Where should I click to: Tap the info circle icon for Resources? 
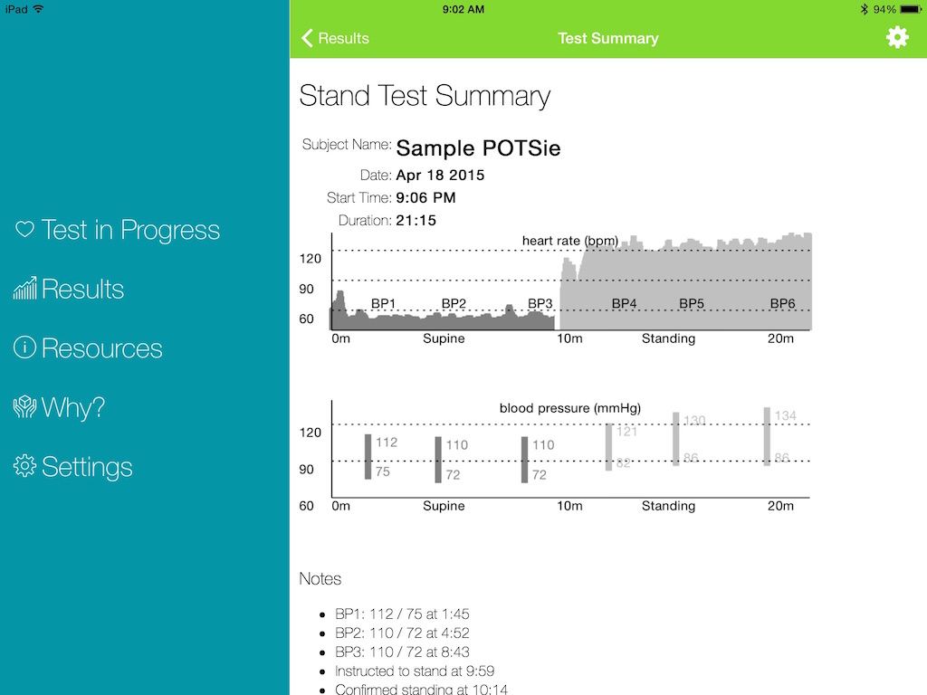click(24, 348)
